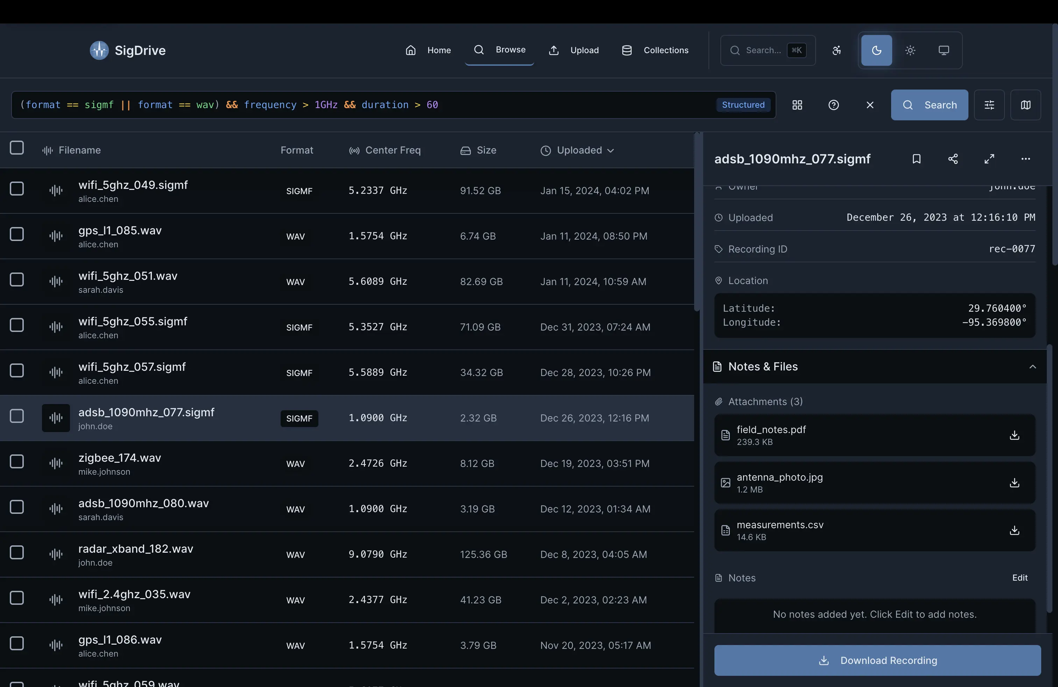The width and height of the screenshot is (1058, 687).
Task: Expand recording details to fullscreen
Action: tap(989, 159)
